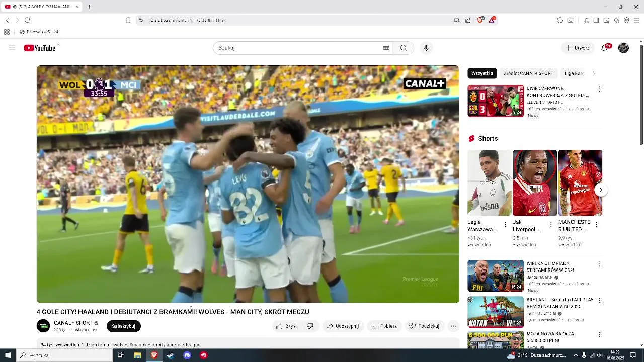Open the Dwie Czerwone Kontrowersja video thumbnail
The height and width of the screenshot is (362, 644).
pyautogui.click(x=496, y=101)
